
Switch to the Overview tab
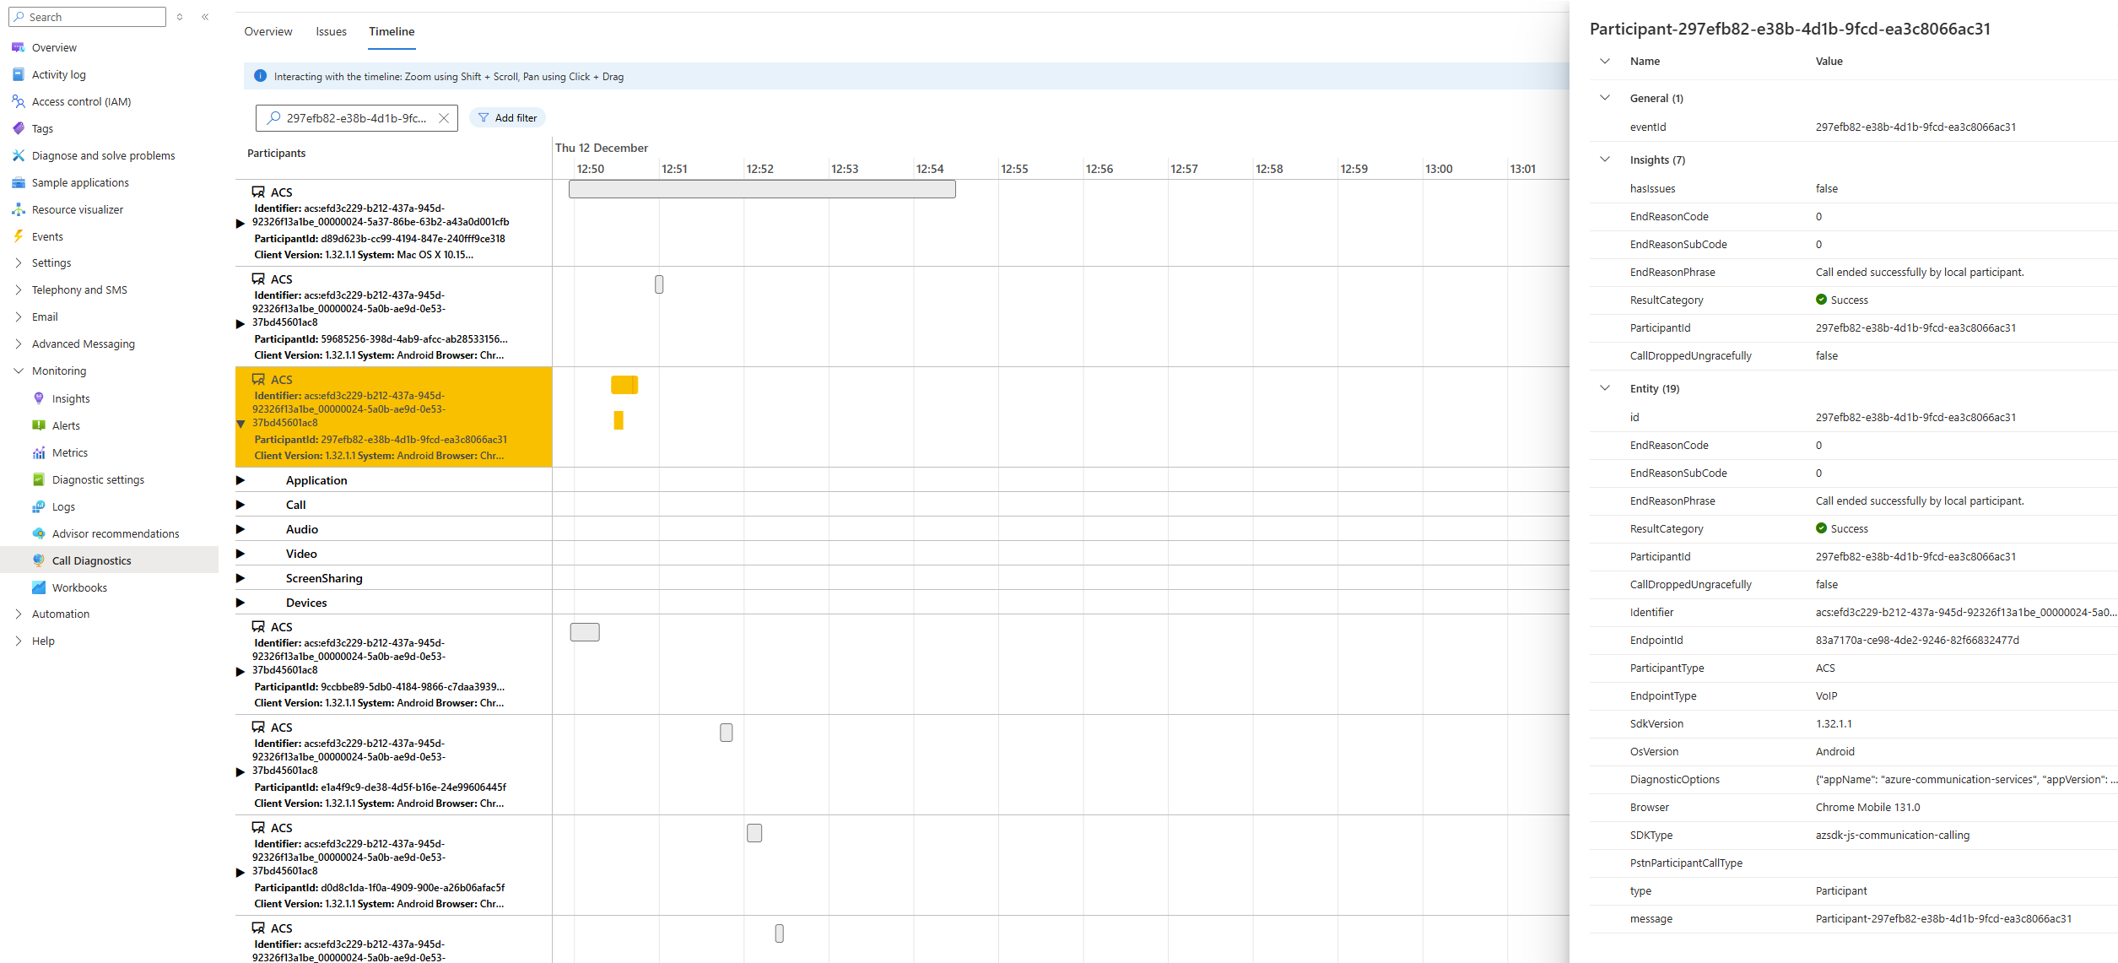[x=267, y=31]
